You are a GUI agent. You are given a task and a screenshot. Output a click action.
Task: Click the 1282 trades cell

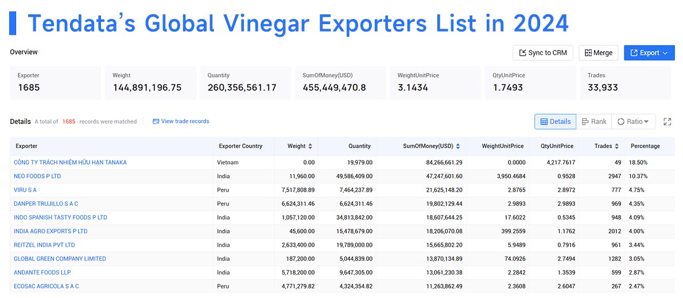(x=615, y=259)
